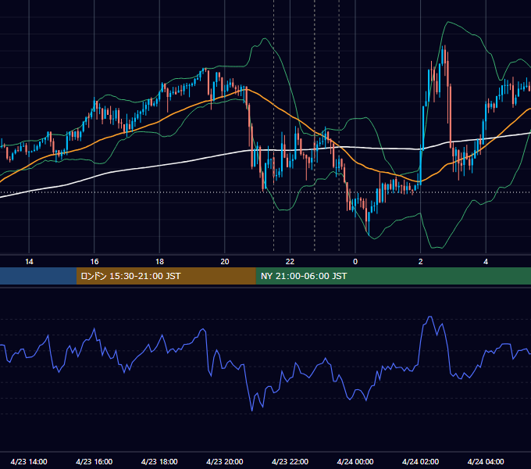This screenshot has height=469, width=531.
Task: Click the 4/24 02:00 time label
Action: 420,461
